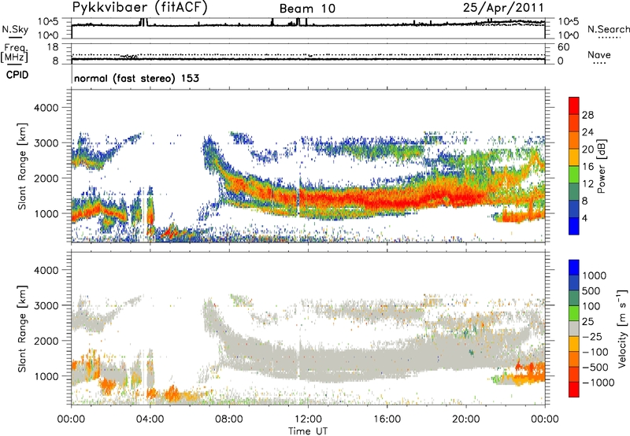Click the '1000' tick on the velocity colorbar

(595, 275)
